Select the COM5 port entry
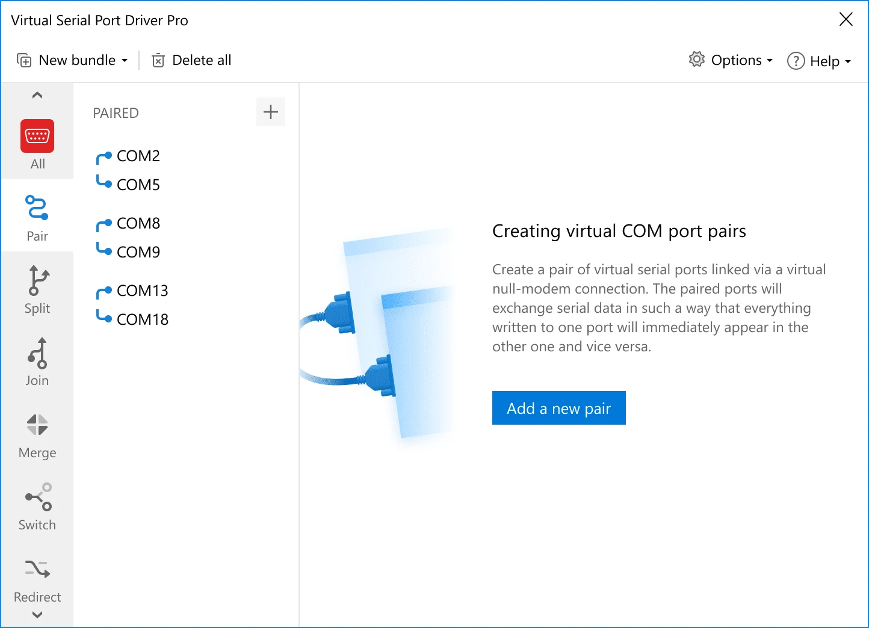 (138, 185)
